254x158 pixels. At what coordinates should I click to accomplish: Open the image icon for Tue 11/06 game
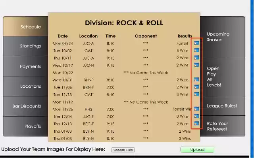coord(196,87)
